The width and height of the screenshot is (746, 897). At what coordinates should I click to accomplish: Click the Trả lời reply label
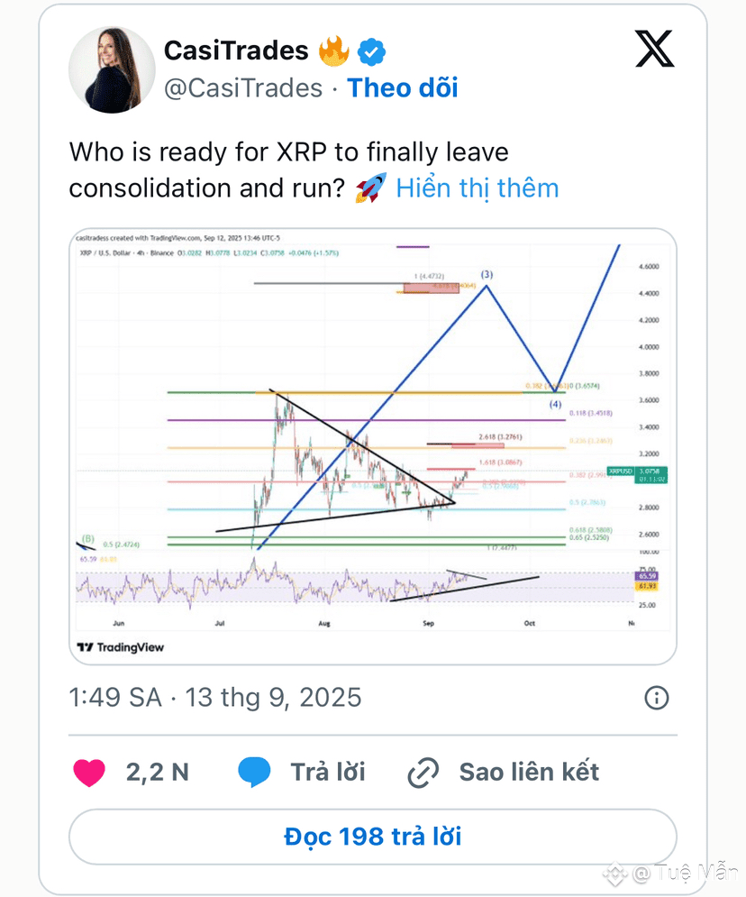click(x=328, y=773)
